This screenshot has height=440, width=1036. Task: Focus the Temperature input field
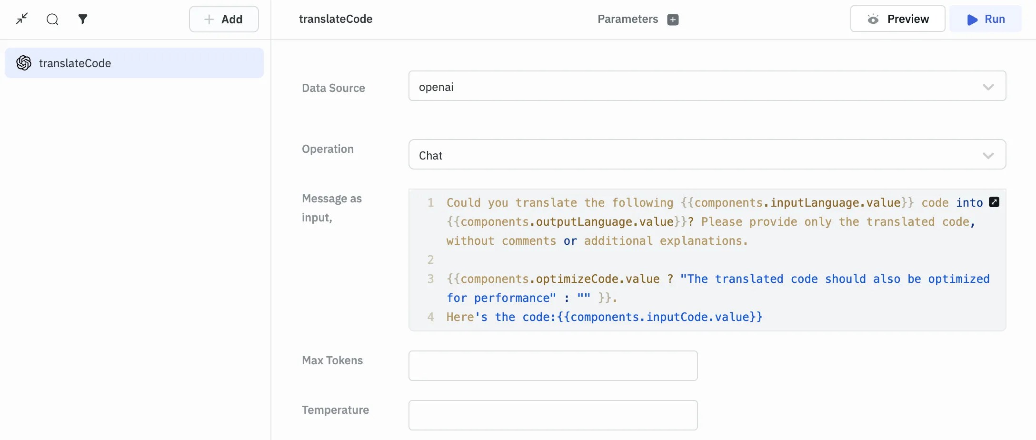pyautogui.click(x=553, y=415)
